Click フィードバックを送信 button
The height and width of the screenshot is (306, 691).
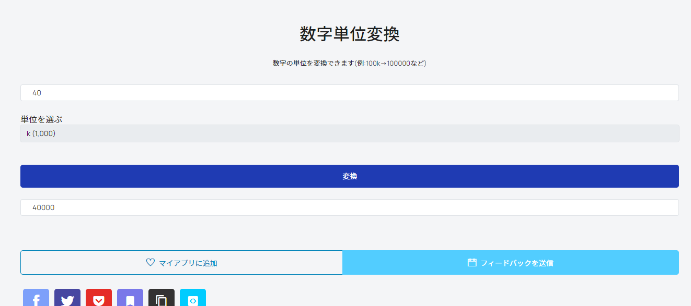pos(511,262)
